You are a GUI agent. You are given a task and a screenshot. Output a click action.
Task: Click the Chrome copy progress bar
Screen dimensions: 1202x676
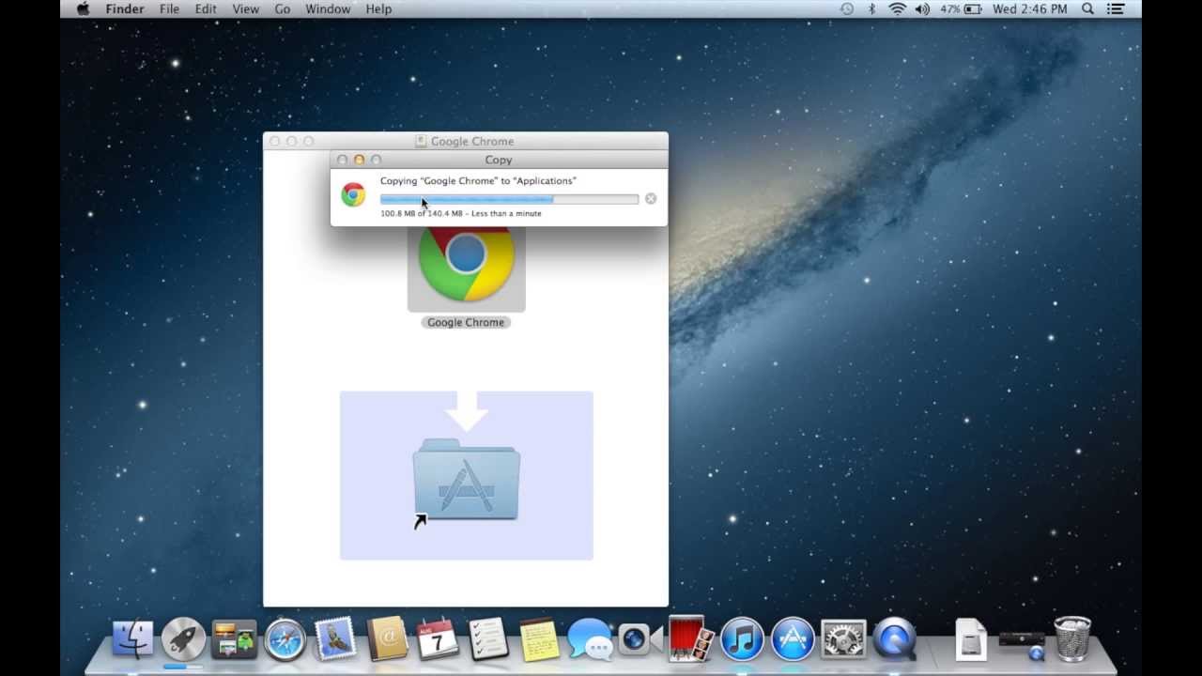tap(508, 198)
